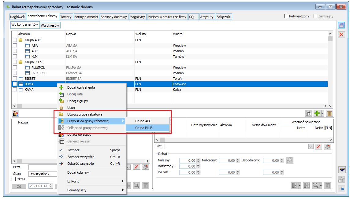This screenshot has width=350, height=199.
Task: Open the left-panel Filtr dropdown arrow
Action: coord(128,167)
